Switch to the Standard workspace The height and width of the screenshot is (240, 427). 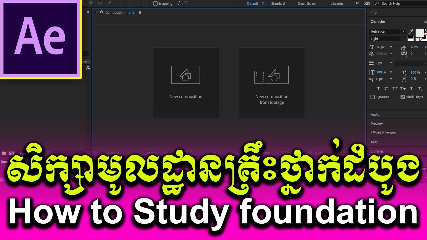(x=278, y=3)
